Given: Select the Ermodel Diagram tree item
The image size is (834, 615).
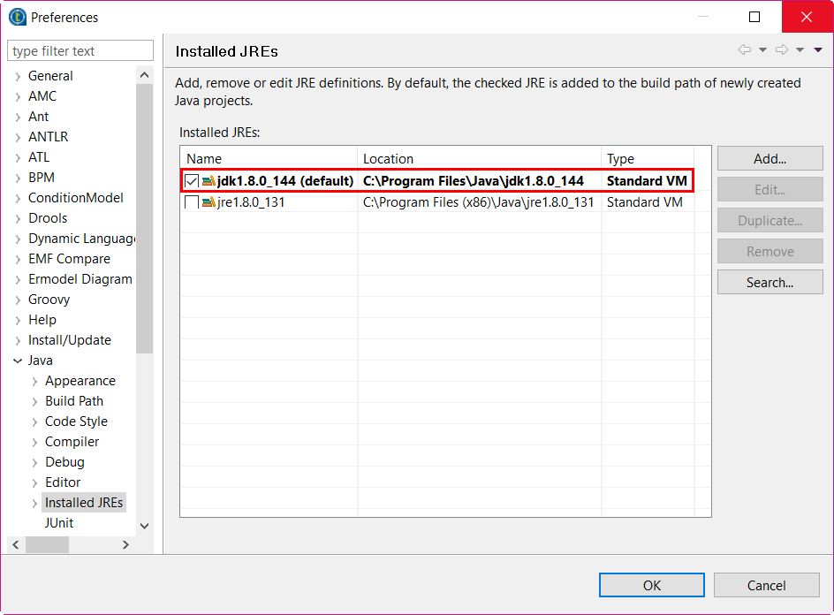Looking at the screenshot, I should (x=80, y=278).
